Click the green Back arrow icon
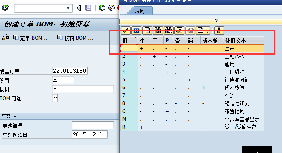 point(102,8)
